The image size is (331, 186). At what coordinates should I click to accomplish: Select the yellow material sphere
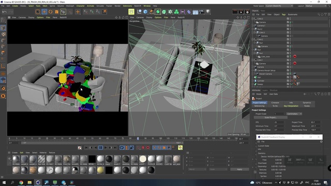[100, 170]
